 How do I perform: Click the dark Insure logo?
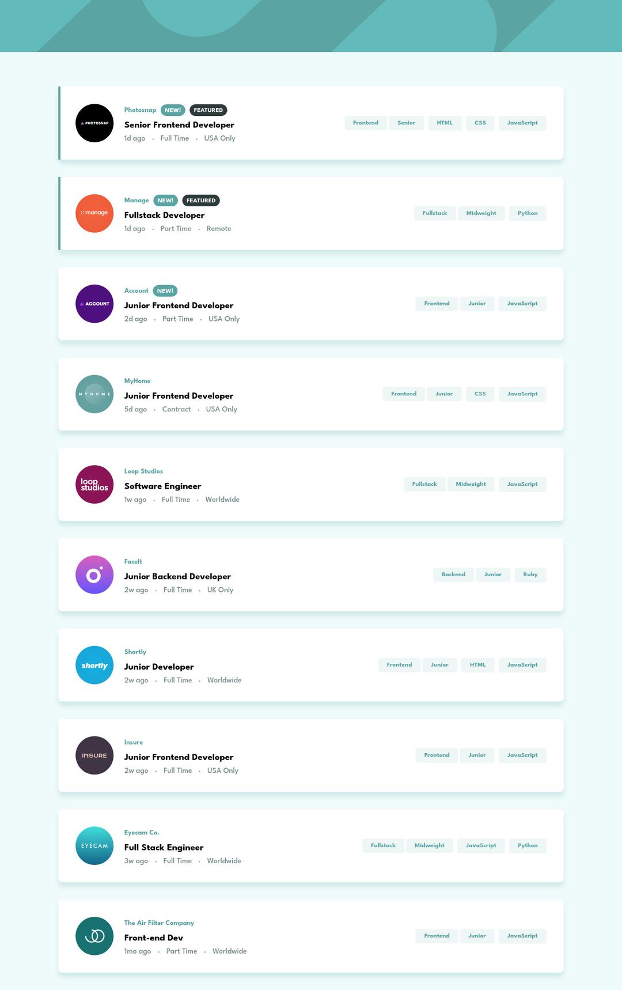94,755
